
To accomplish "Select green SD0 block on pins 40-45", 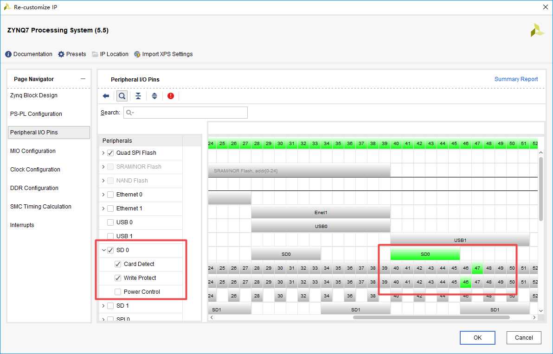I will (425, 254).
